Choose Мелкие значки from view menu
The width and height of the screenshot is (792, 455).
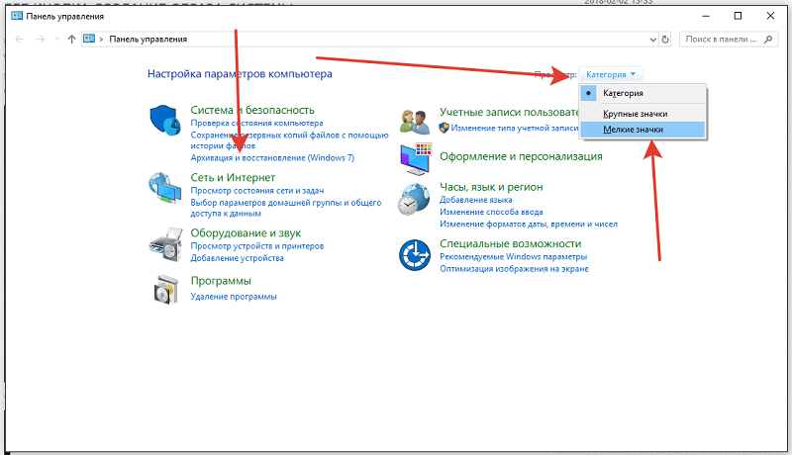coord(643,130)
